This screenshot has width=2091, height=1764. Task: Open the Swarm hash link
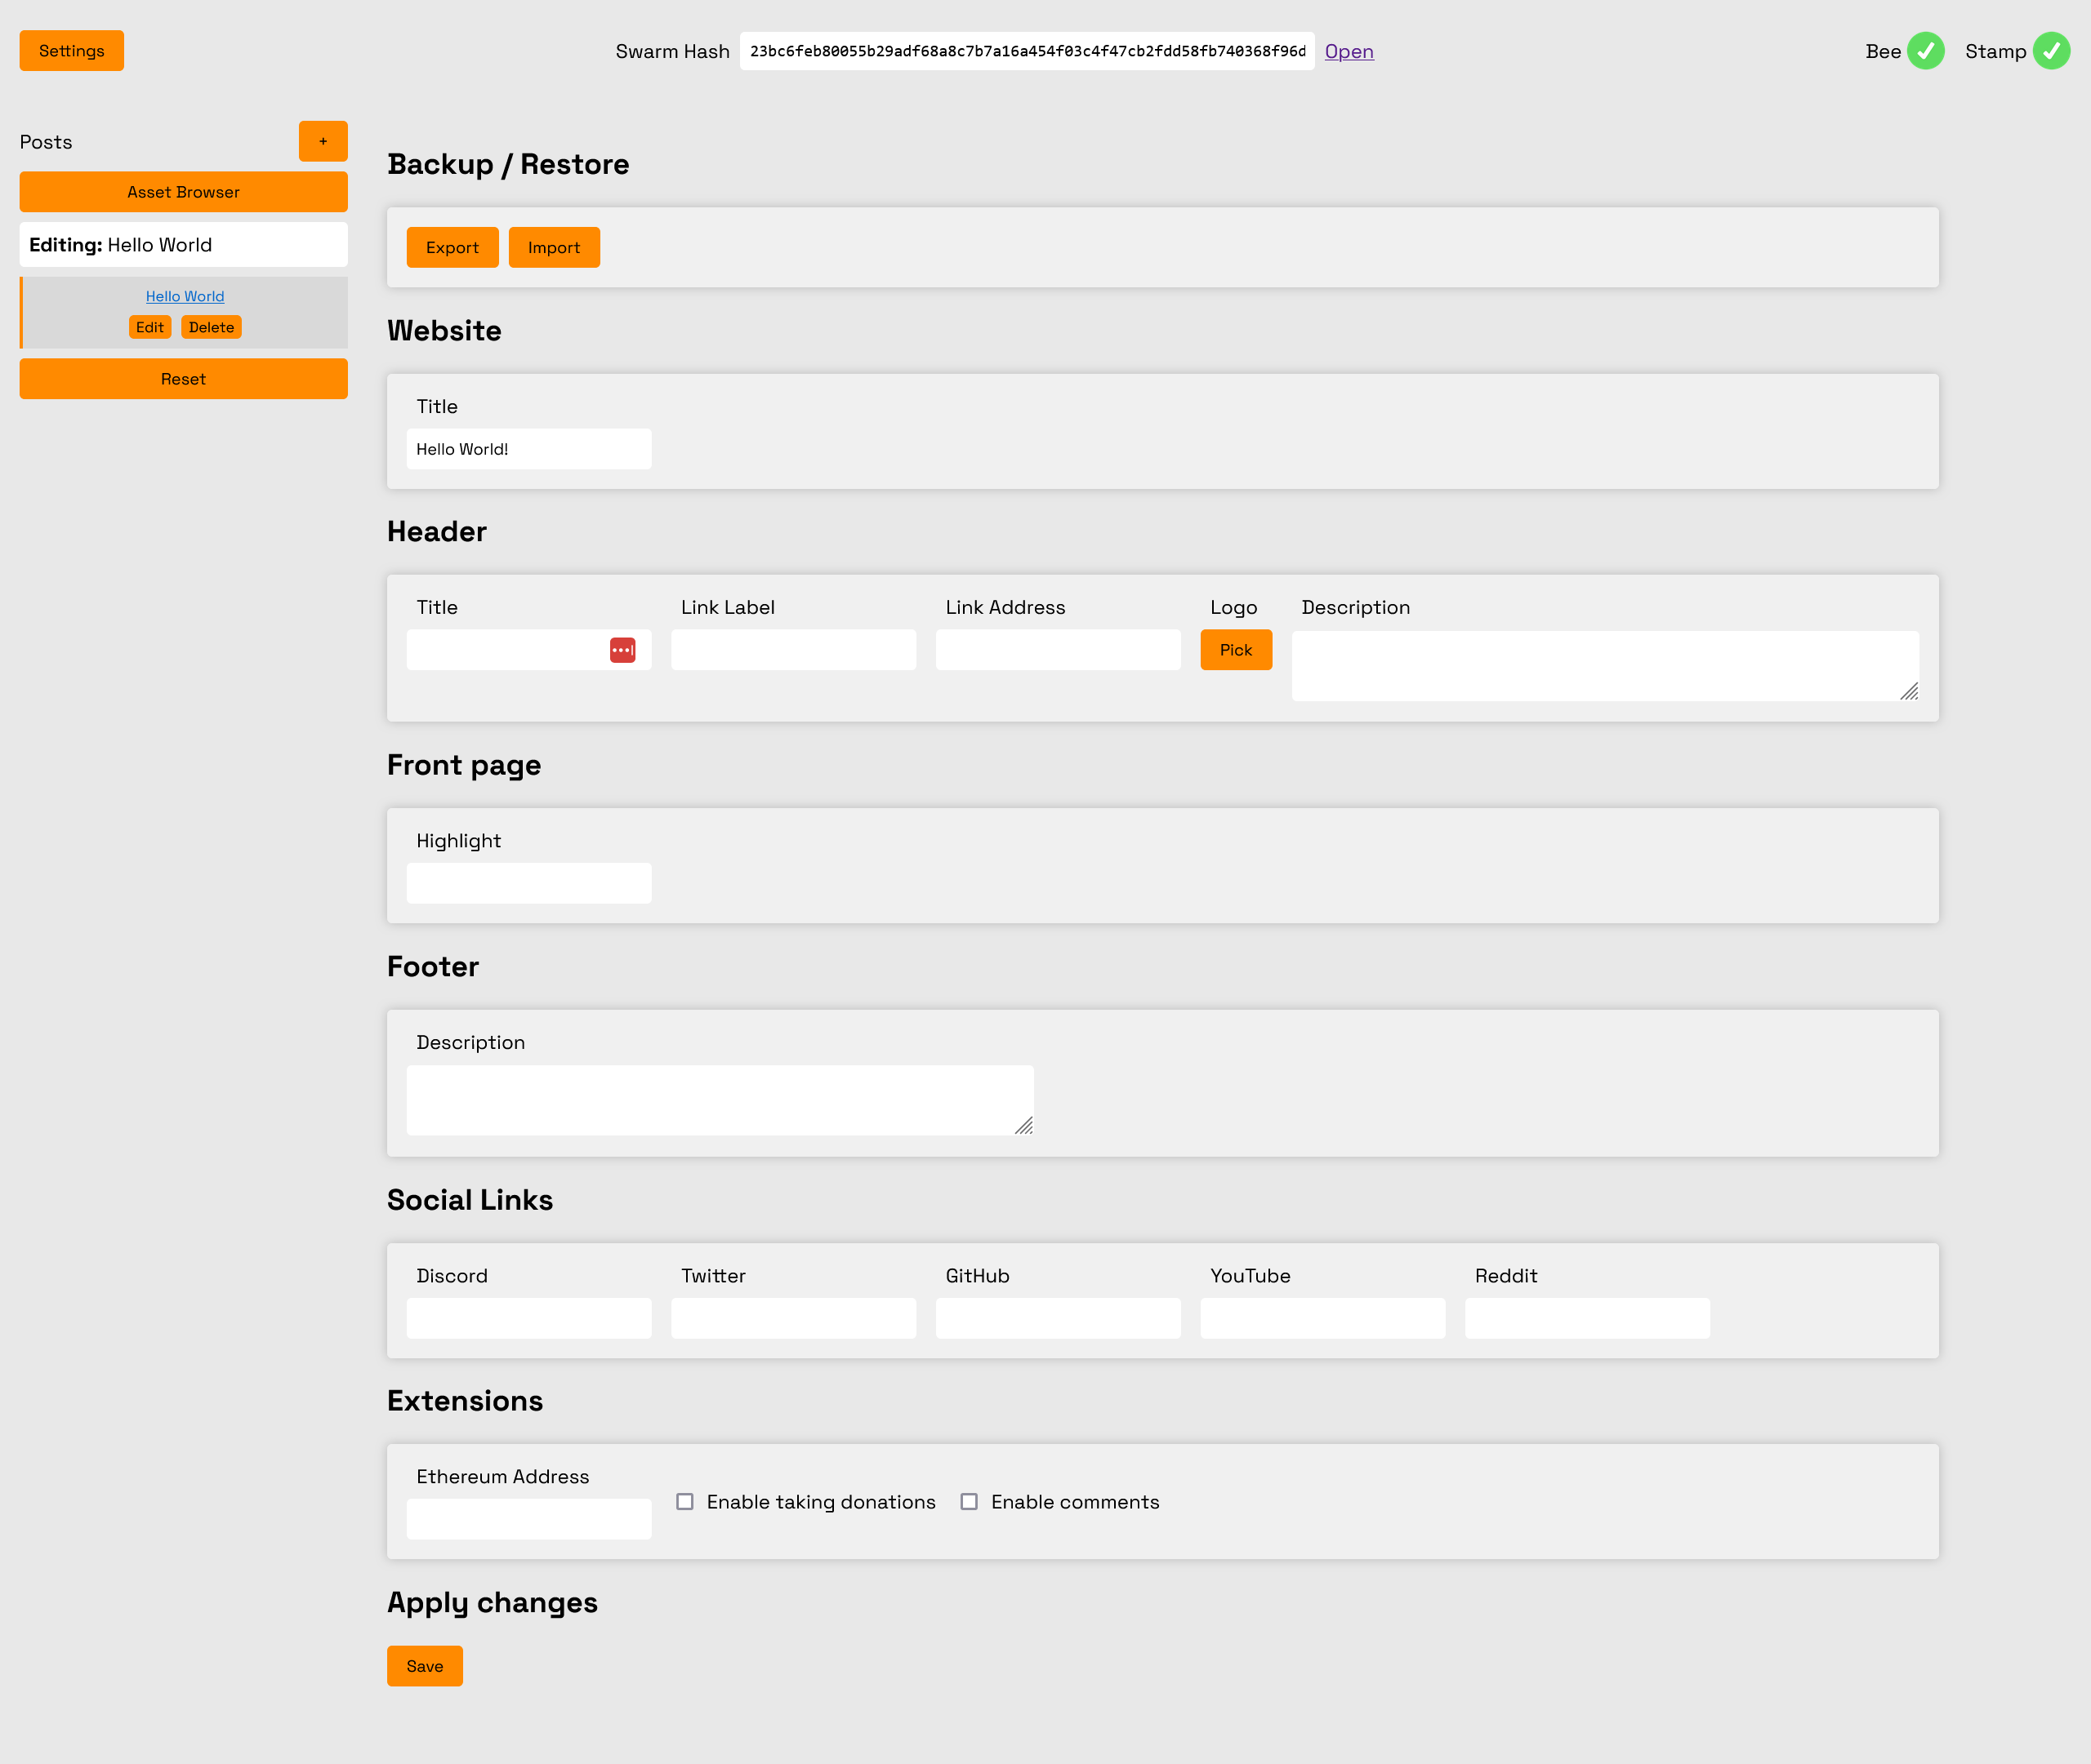1348,51
